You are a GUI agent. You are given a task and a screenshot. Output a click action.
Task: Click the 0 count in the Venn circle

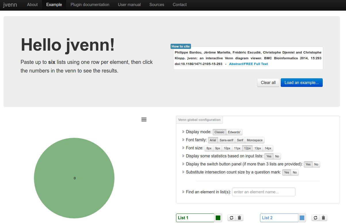pyautogui.click(x=75, y=178)
